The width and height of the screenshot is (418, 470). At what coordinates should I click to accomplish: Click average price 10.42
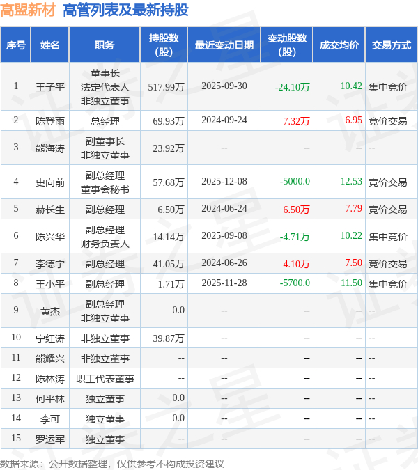pos(351,86)
